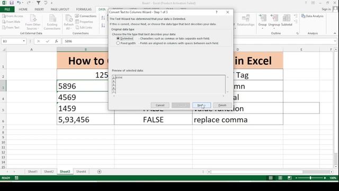Open the FORMULAS tab
The image size is (339, 191).
click(84, 10)
